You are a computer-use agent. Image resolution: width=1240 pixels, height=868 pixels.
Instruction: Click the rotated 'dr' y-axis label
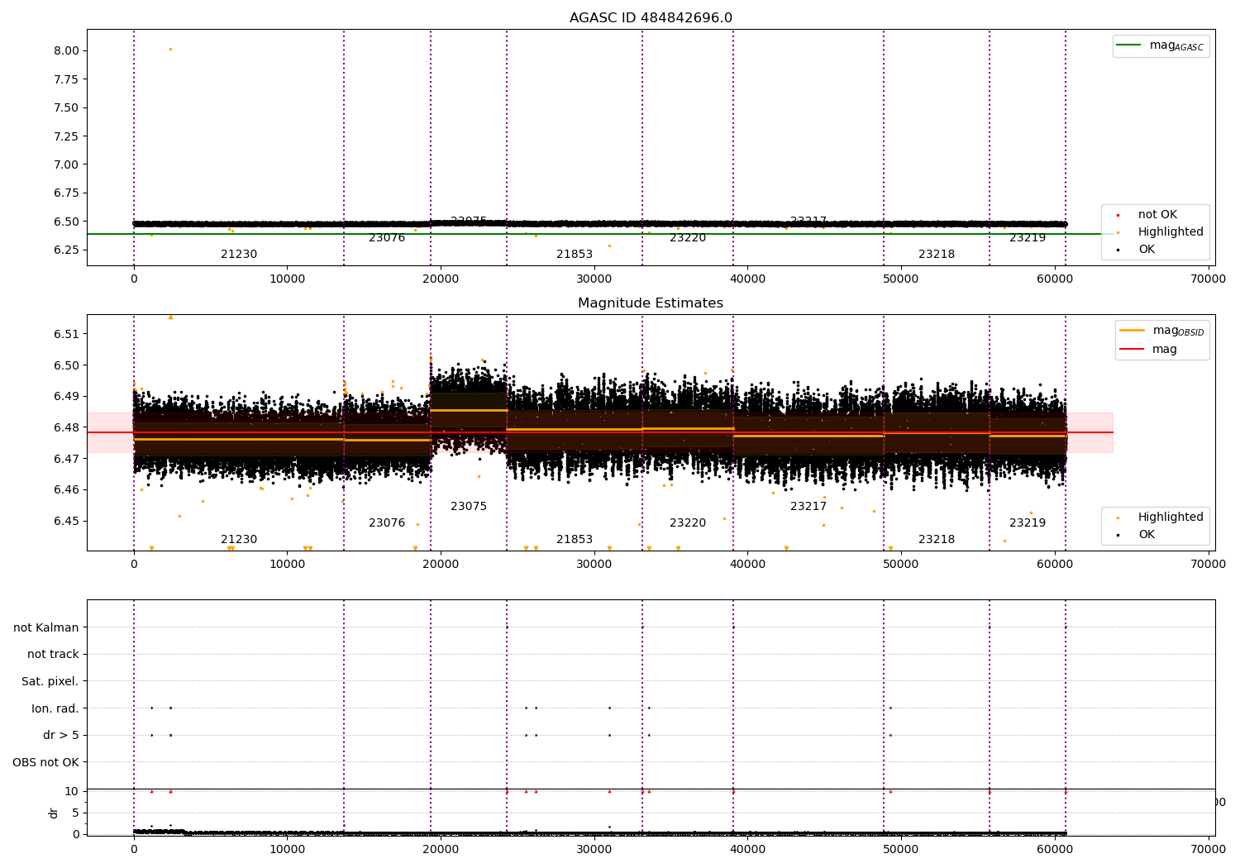(54, 813)
